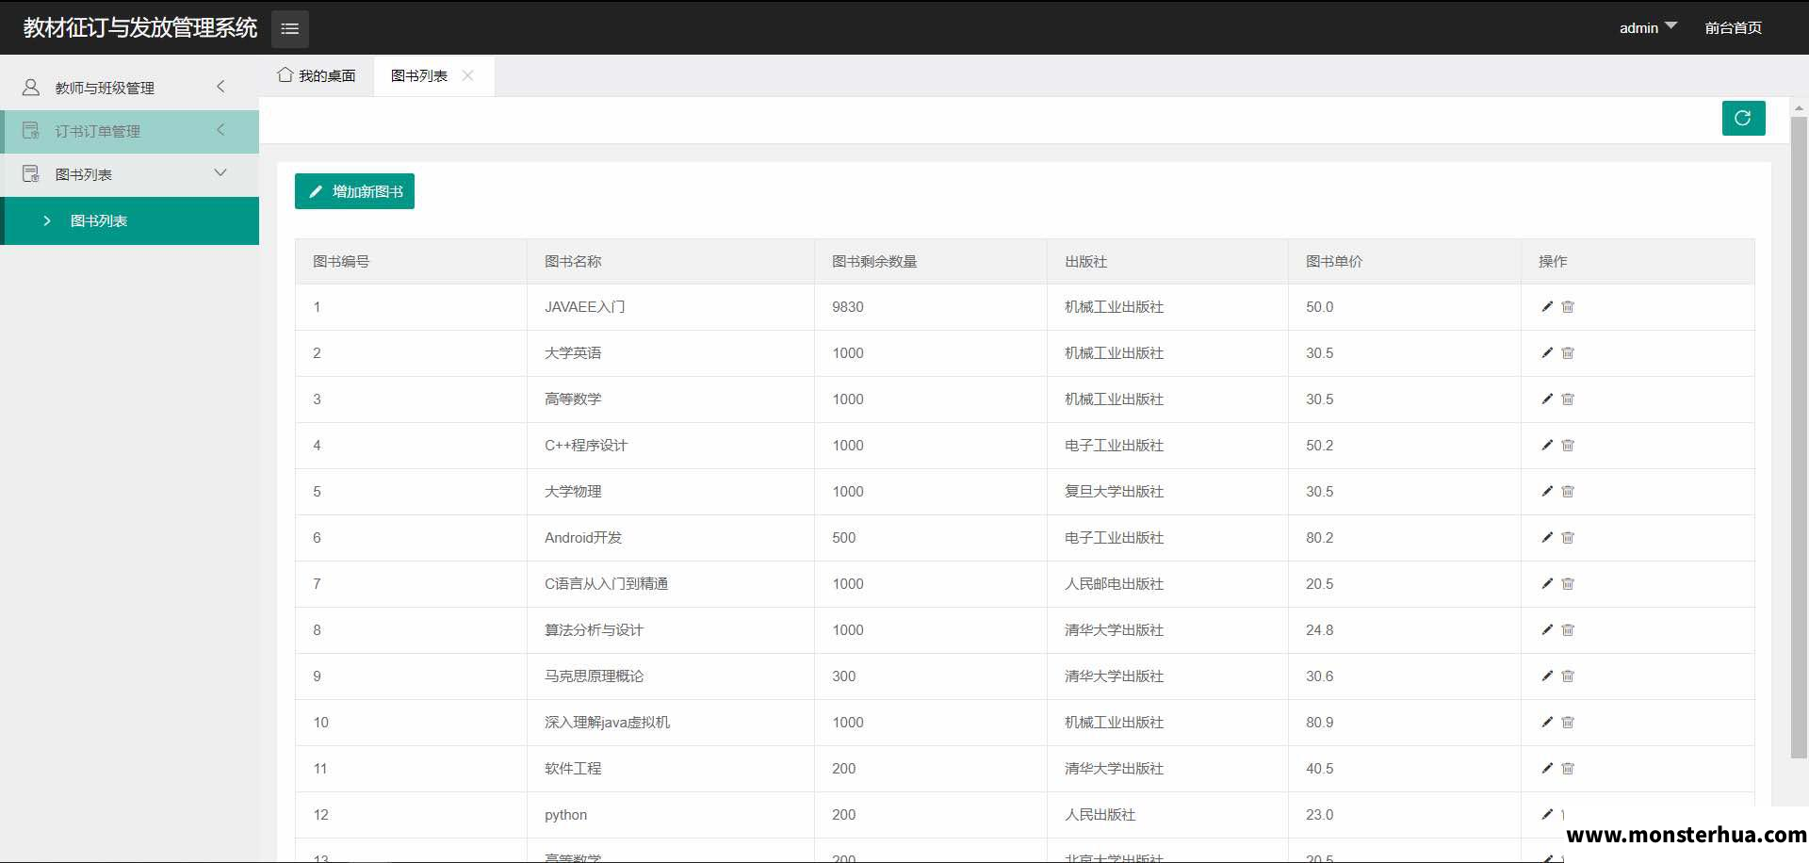Screen dimensions: 1809x863
Task: Delete the 大学物理 book row
Action: 1568,491
